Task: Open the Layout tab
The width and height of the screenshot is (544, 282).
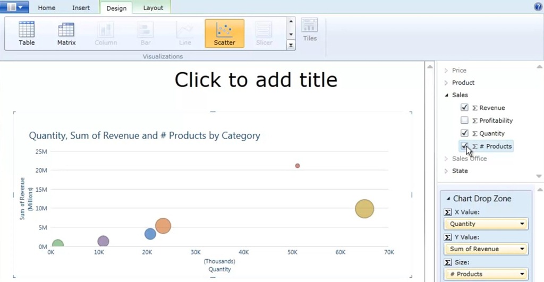Action: (153, 7)
